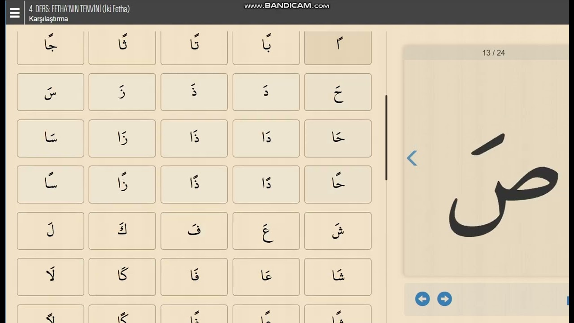Select the Fa with fatha card (فَ)
Viewport: 574px width, 323px height.
(194, 231)
